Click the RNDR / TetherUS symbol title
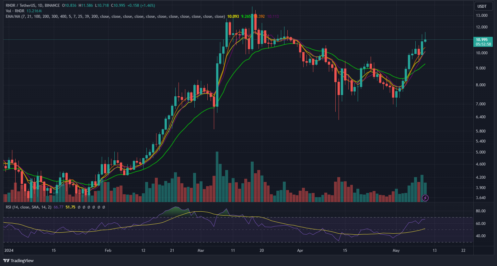Image resolution: width=497 pixels, height=266 pixels. click(21, 5)
